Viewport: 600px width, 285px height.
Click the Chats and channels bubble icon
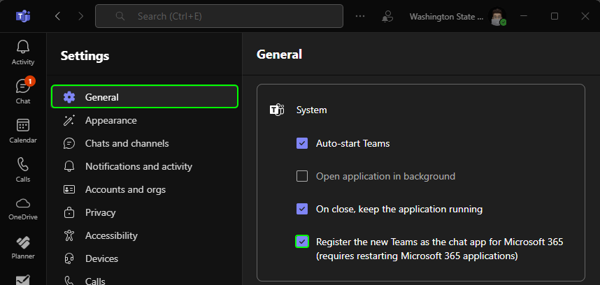[x=69, y=144]
